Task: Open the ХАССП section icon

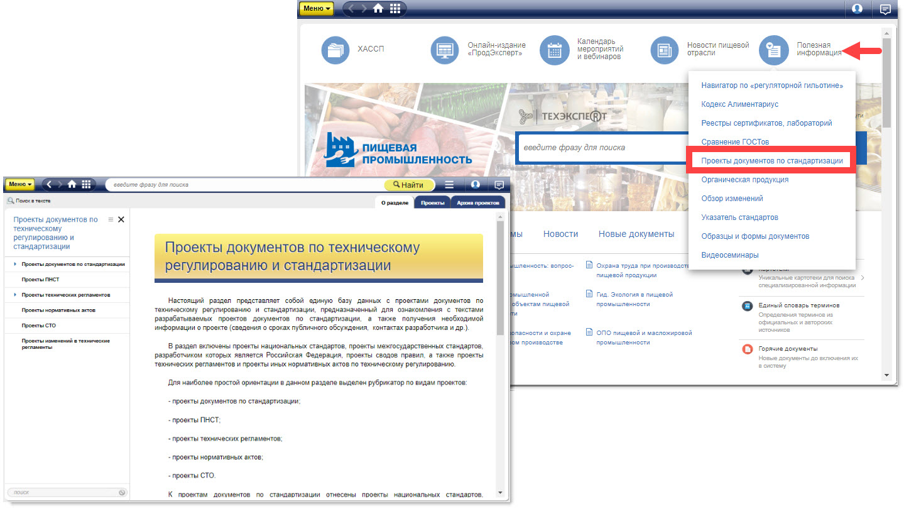Action: [335, 50]
